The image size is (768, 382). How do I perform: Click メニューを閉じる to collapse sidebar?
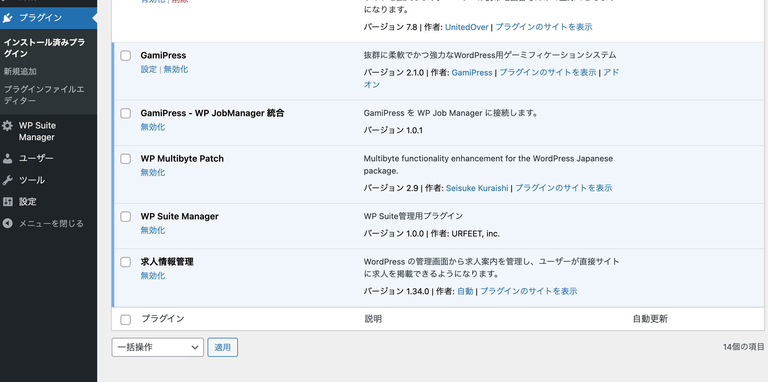[49, 223]
